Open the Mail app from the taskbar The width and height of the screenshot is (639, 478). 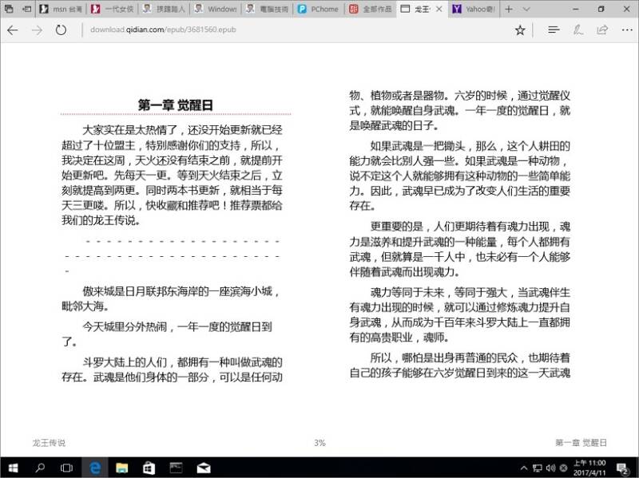click(x=204, y=468)
